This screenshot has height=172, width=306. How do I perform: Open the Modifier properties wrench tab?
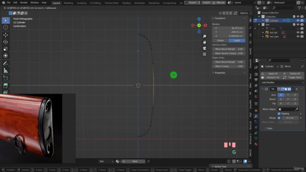click(256, 116)
